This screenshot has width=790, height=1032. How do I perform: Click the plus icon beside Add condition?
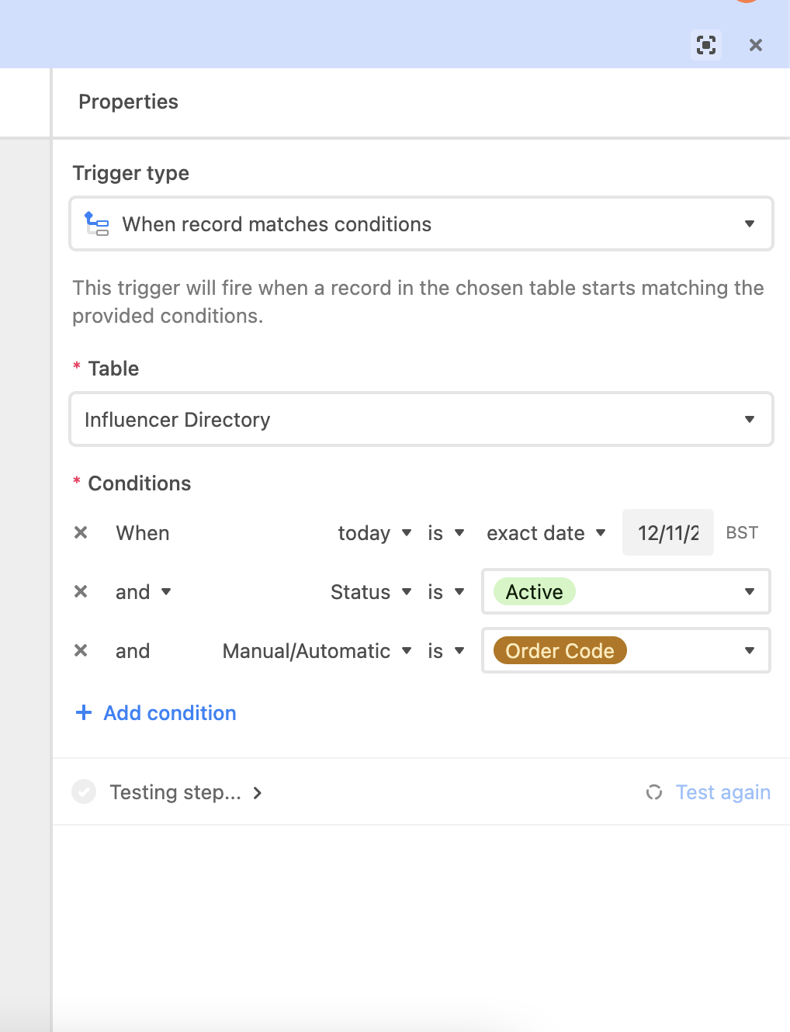pyautogui.click(x=84, y=712)
